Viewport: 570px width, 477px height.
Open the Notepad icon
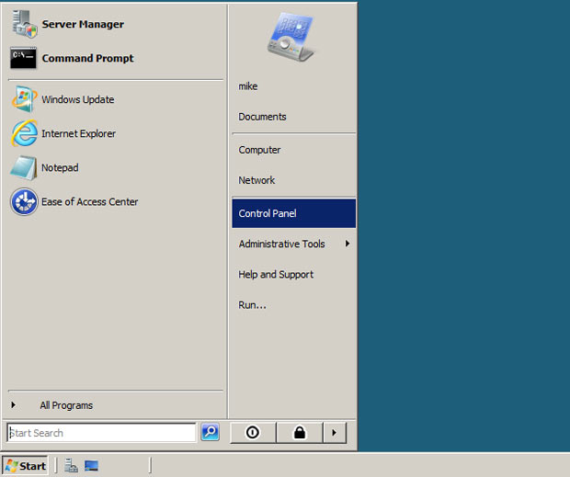(x=24, y=168)
